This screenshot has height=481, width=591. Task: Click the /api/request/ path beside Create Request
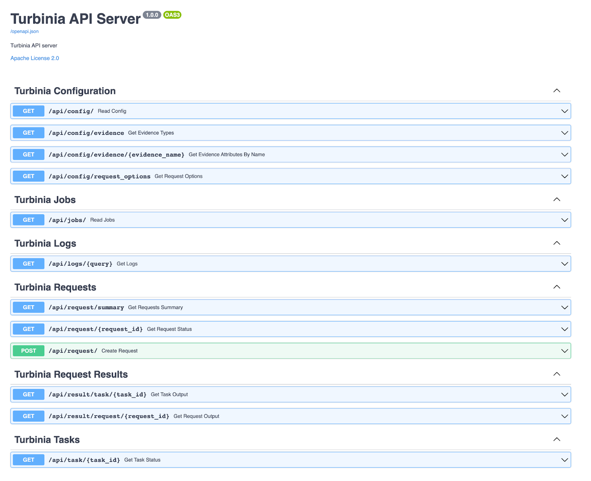(73, 351)
